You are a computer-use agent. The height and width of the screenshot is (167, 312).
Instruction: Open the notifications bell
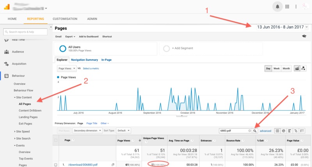[278, 7]
